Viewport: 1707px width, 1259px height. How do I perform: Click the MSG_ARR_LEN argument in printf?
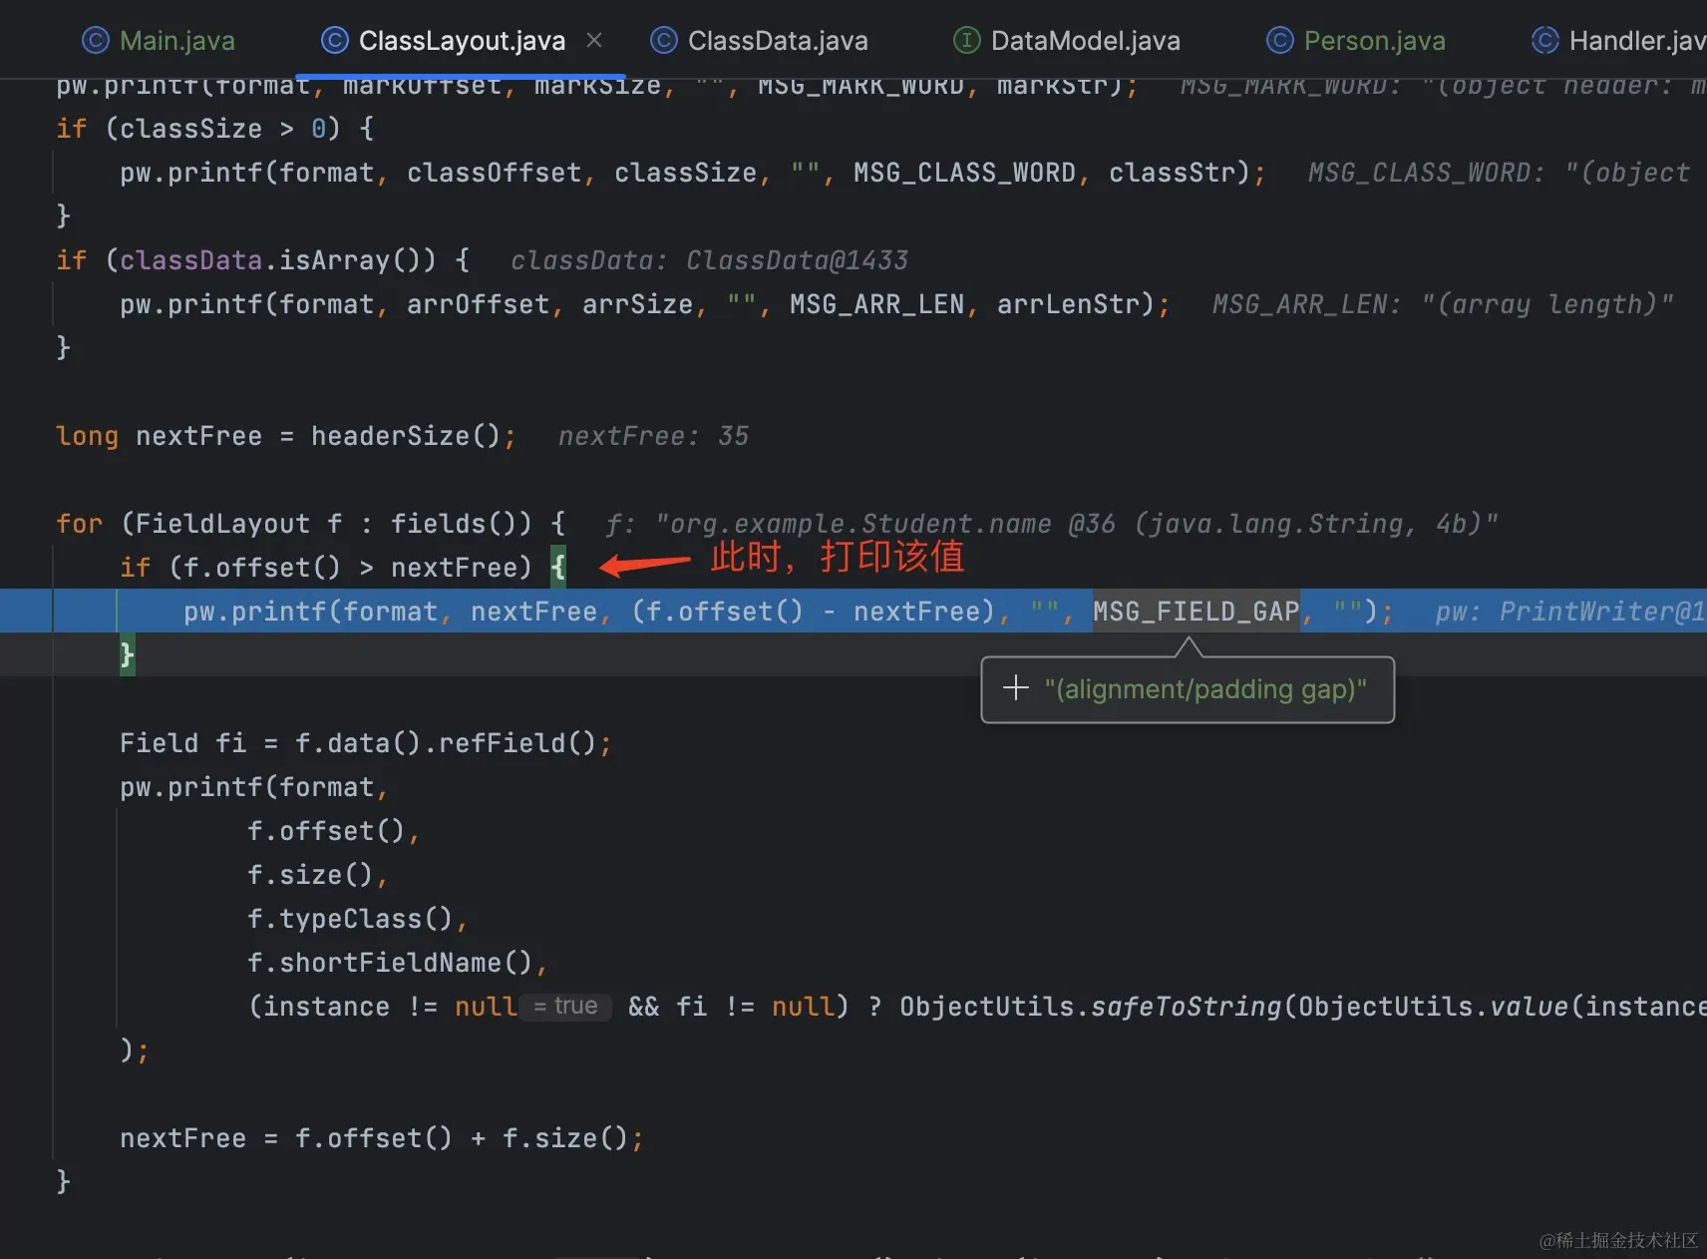(876, 304)
